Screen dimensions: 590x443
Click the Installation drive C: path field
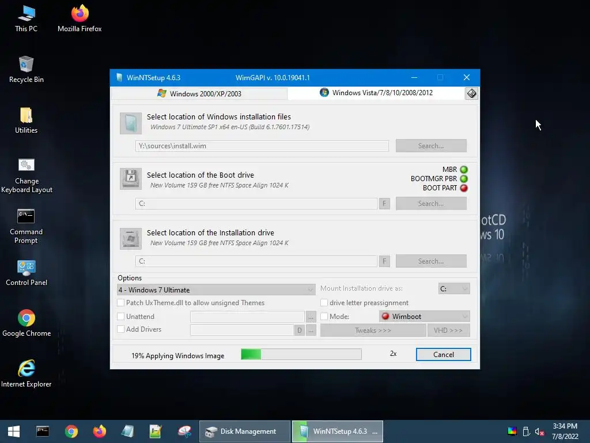[x=256, y=261]
